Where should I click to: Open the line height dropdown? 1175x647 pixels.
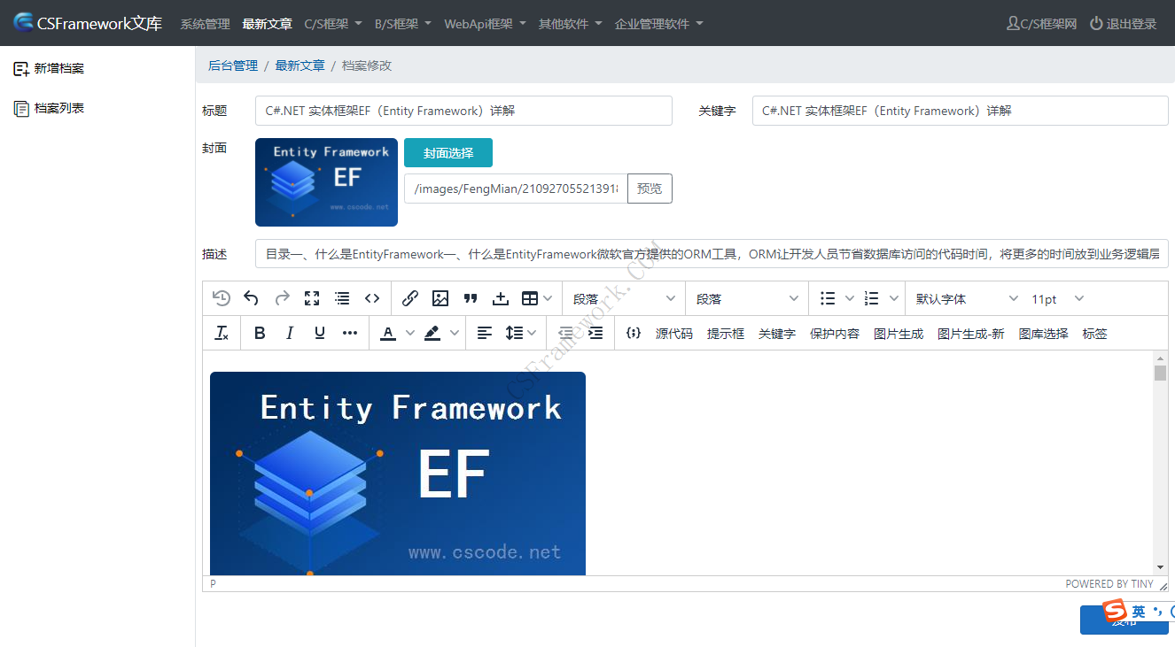click(521, 333)
